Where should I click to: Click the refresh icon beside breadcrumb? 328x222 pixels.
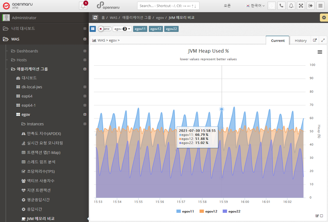pyautogui.click(x=95, y=18)
